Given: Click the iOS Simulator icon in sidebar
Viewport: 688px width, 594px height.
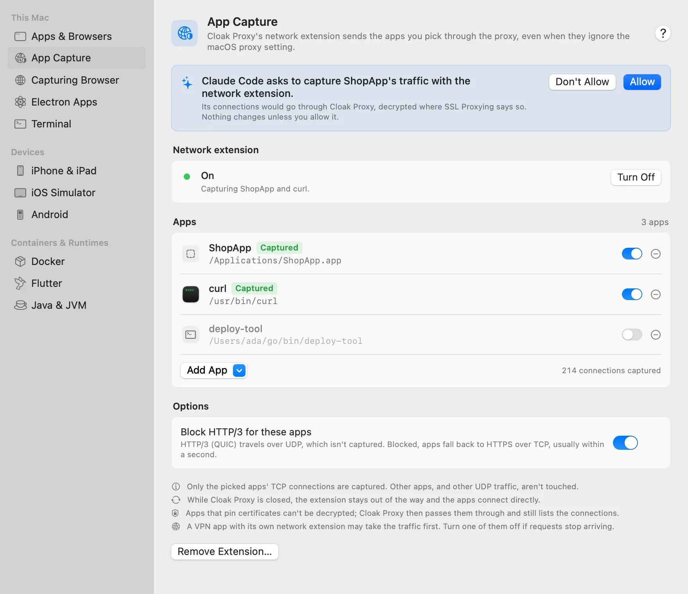Looking at the screenshot, I should click(x=20, y=193).
